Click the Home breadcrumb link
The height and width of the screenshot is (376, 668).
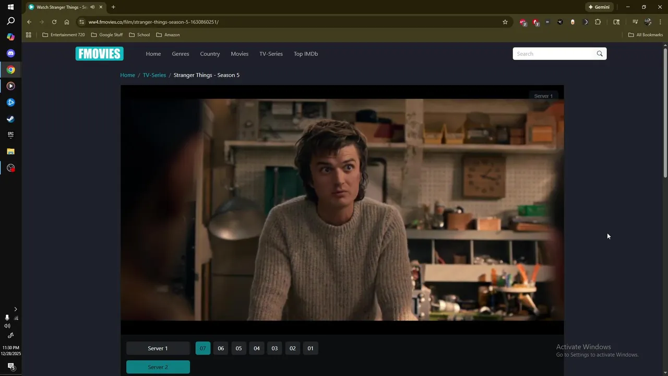point(127,75)
